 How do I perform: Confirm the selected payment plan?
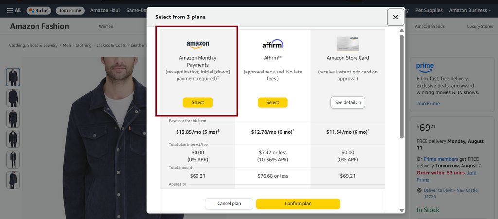pyautogui.click(x=298, y=204)
